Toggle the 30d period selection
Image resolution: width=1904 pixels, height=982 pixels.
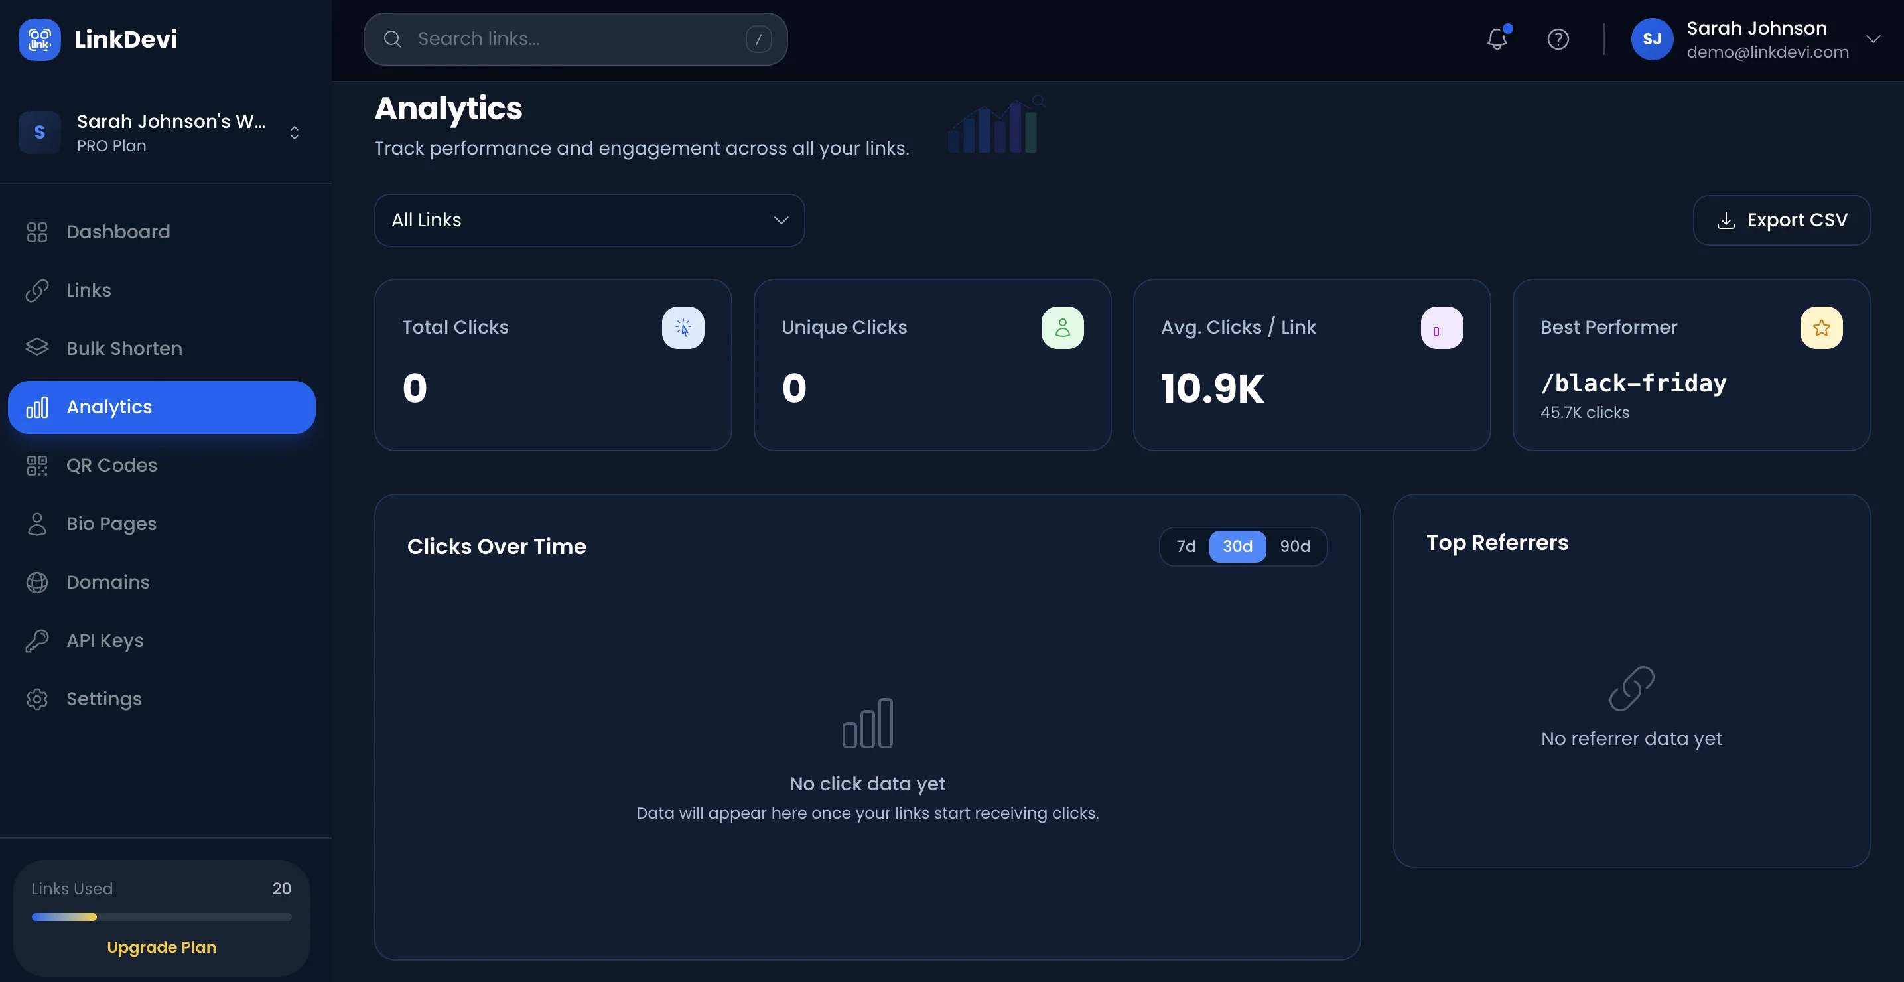(x=1237, y=547)
